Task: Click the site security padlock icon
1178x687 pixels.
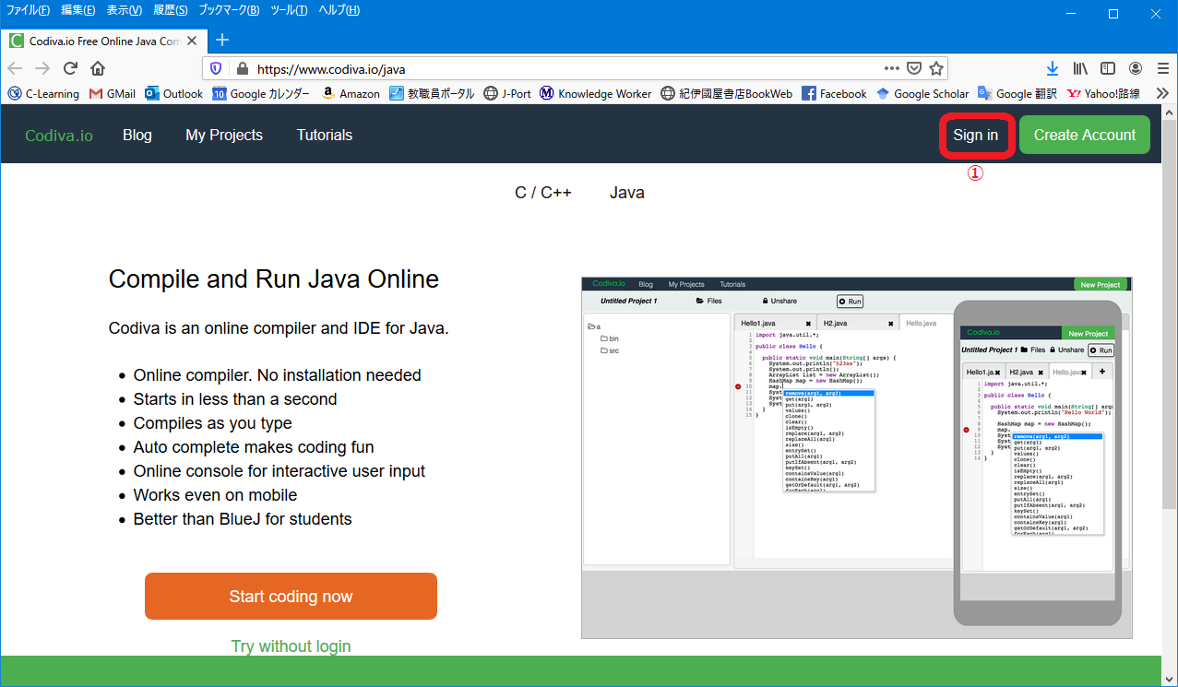Action: pos(243,68)
